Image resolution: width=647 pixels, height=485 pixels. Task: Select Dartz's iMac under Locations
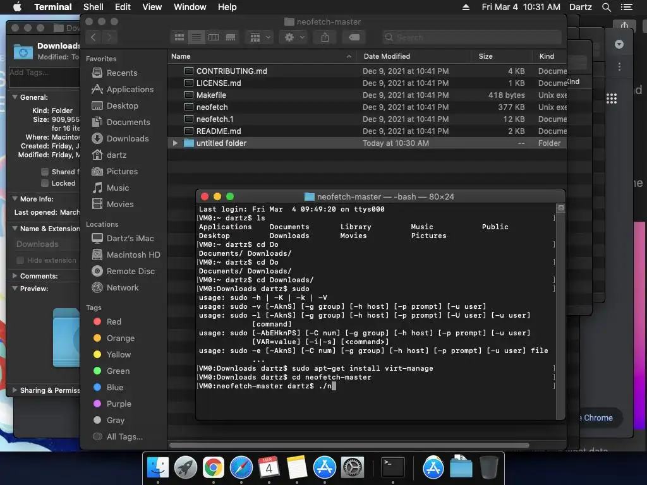pyautogui.click(x=123, y=238)
